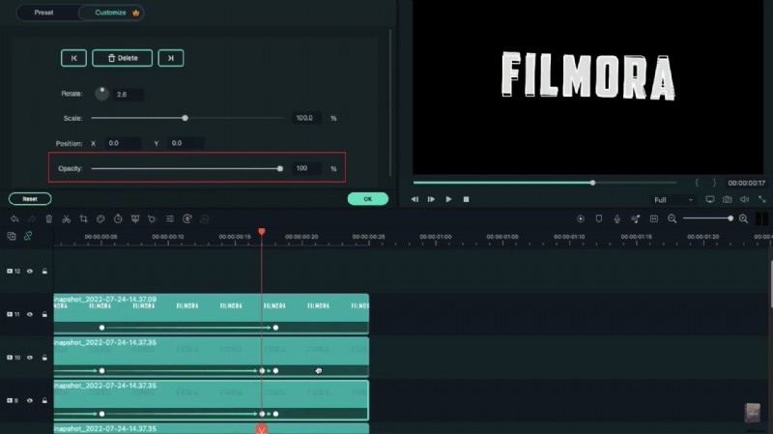Click the zoom out magnifier on timeline
This screenshot has height=434, width=773.
672,219
